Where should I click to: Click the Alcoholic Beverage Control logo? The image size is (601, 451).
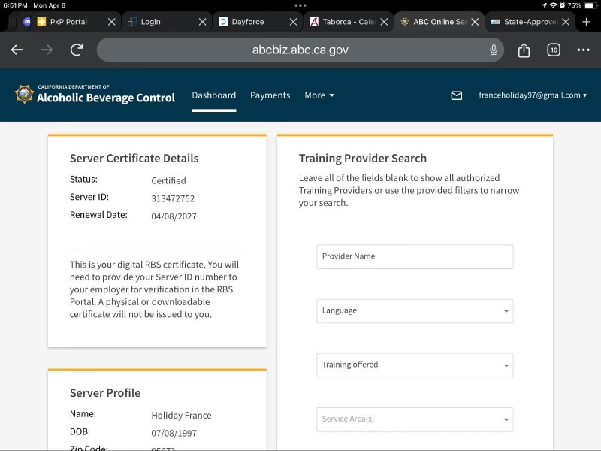(x=95, y=95)
